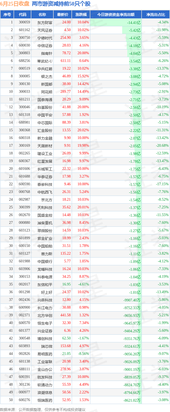Click the 最新价 column header
The width and height of the screenshot is (170, 412).
(62, 15)
